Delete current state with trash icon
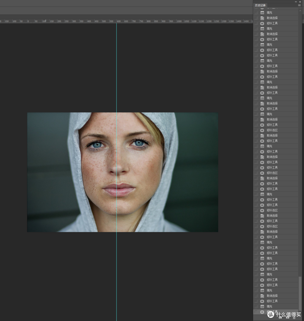This screenshot has width=304, height=321. tap(294, 317)
